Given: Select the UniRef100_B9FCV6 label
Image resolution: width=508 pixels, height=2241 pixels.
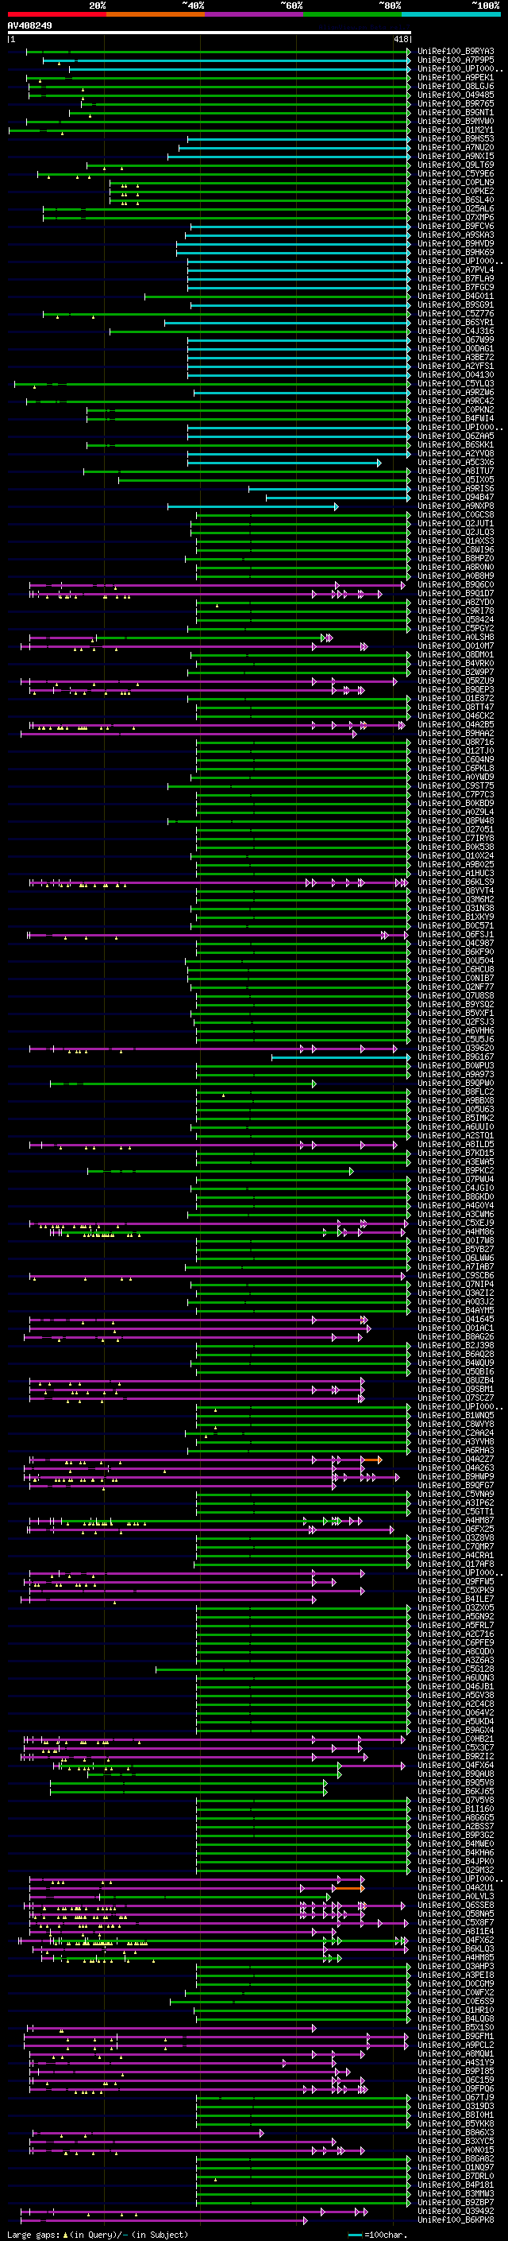Looking at the screenshot, I should point(456,227).
